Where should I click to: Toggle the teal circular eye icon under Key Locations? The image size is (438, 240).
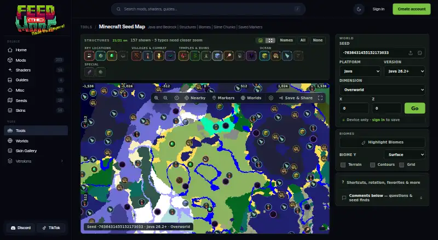[101, 56]
